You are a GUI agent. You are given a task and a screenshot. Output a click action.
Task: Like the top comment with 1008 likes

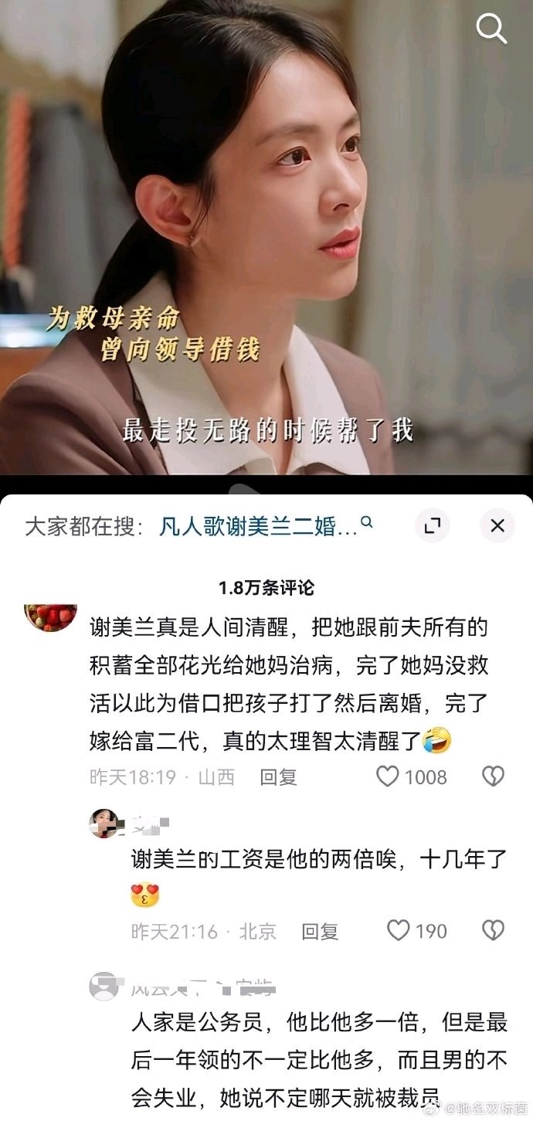(x=387, y=776)
